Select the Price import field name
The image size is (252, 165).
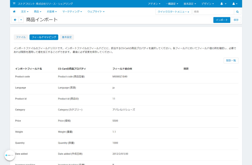18,121
